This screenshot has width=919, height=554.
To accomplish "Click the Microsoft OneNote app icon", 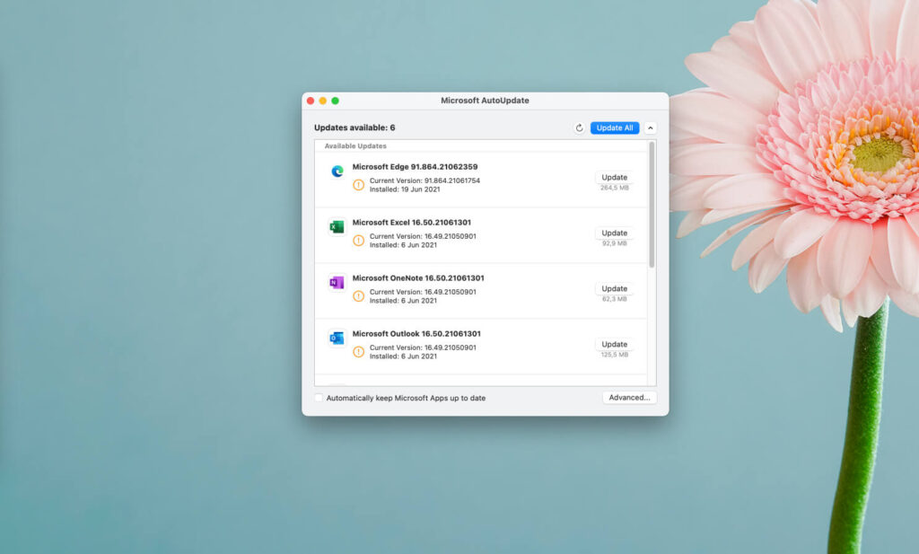I will (337, 282).
